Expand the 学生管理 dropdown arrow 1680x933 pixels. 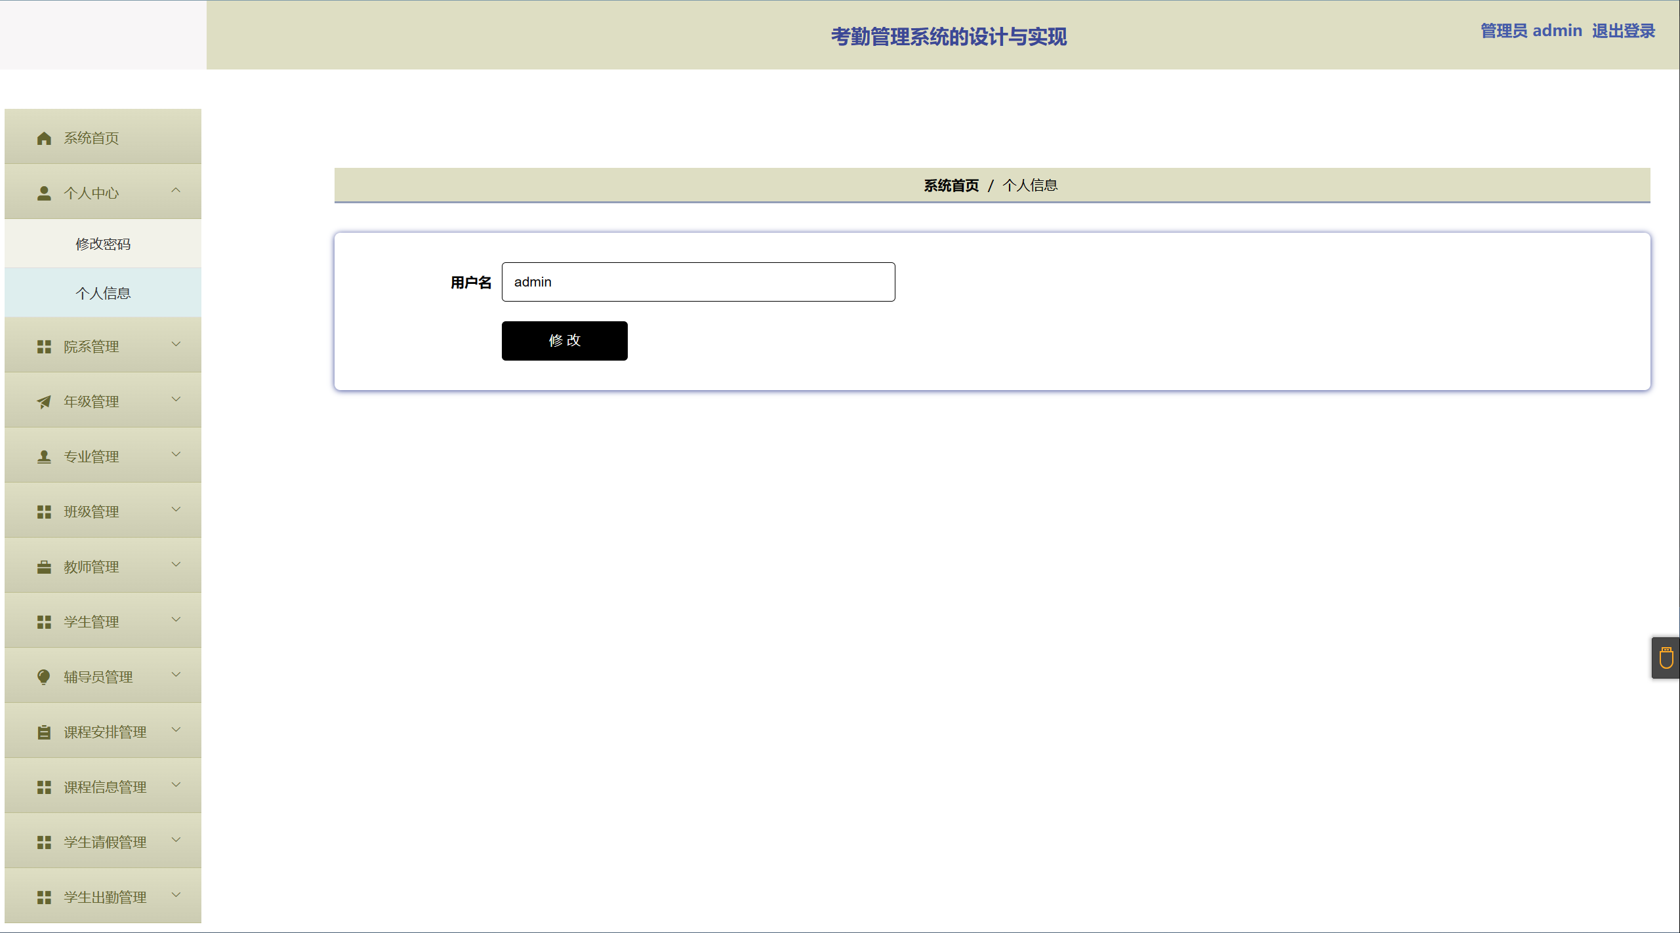176,620
